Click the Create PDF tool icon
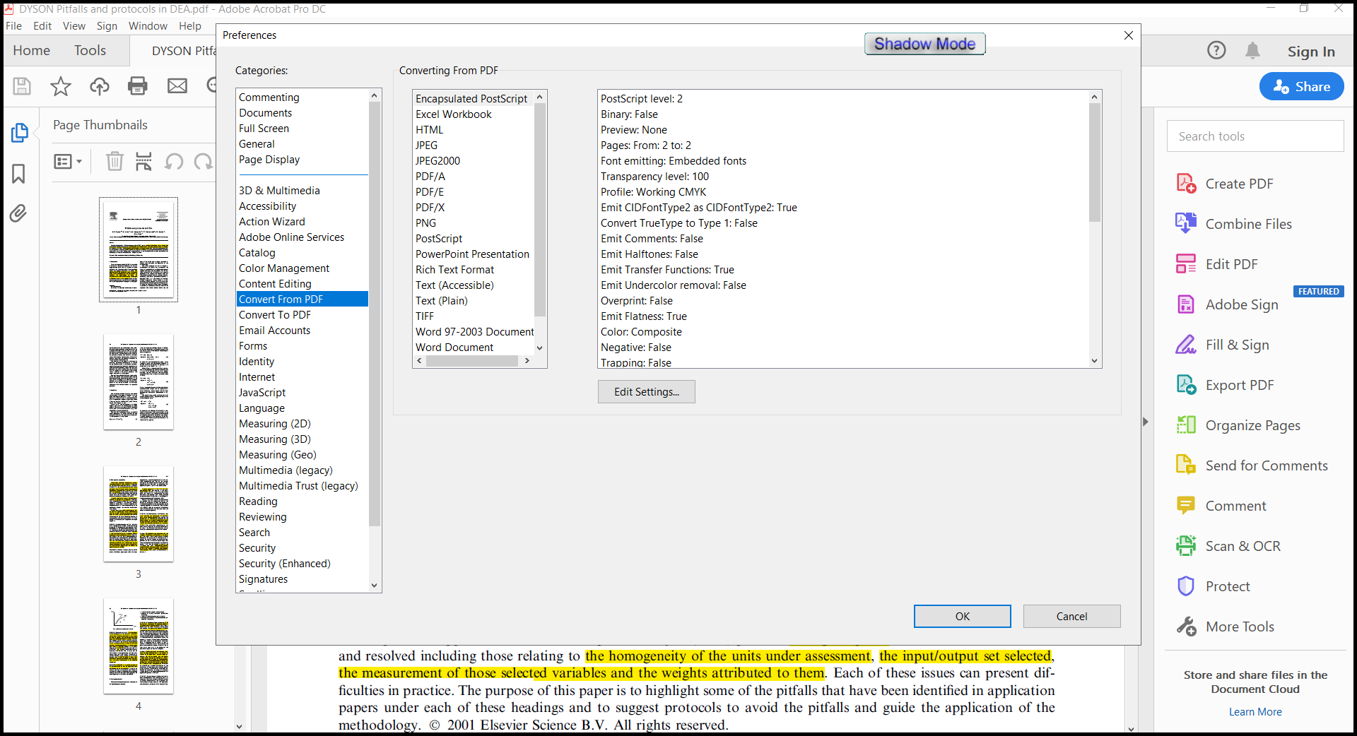This screenshot has height=736, width=1357. tap(1186, 184)
